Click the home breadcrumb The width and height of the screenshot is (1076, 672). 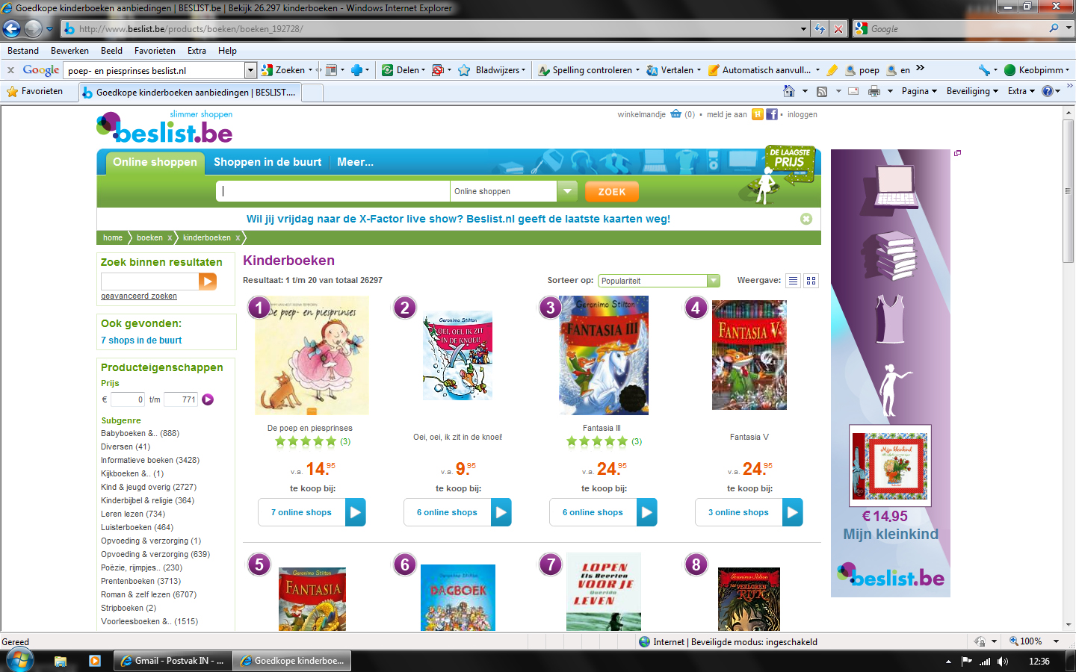[x=113, y=237]
